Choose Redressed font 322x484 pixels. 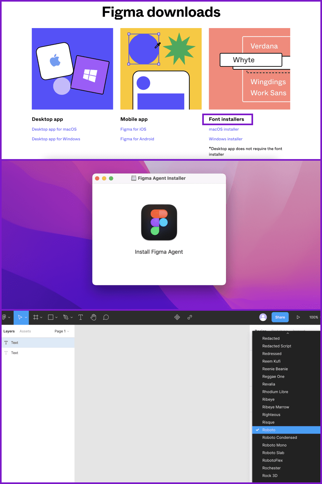[x=286, y=354]
